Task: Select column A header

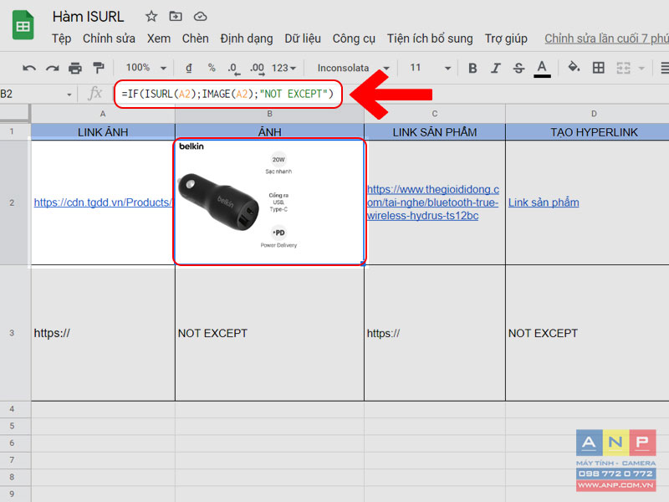Action: (x=103, y=114)
